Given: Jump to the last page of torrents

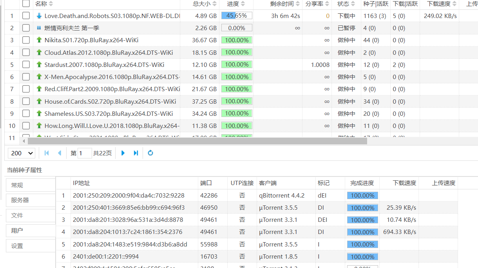Looking at the screenshot, I should coord(136,153).
